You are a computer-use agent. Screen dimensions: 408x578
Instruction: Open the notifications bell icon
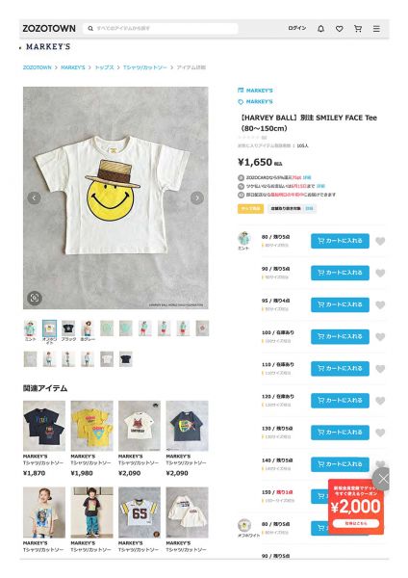pyautogui.click(x=320, y=28)
